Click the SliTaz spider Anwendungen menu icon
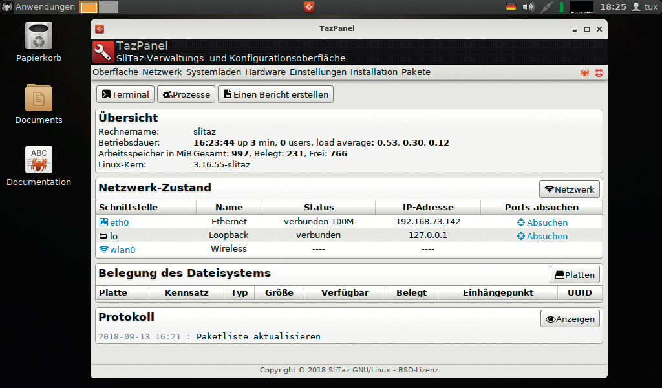The width and height of the screenshot is (662, 388). 7,6
